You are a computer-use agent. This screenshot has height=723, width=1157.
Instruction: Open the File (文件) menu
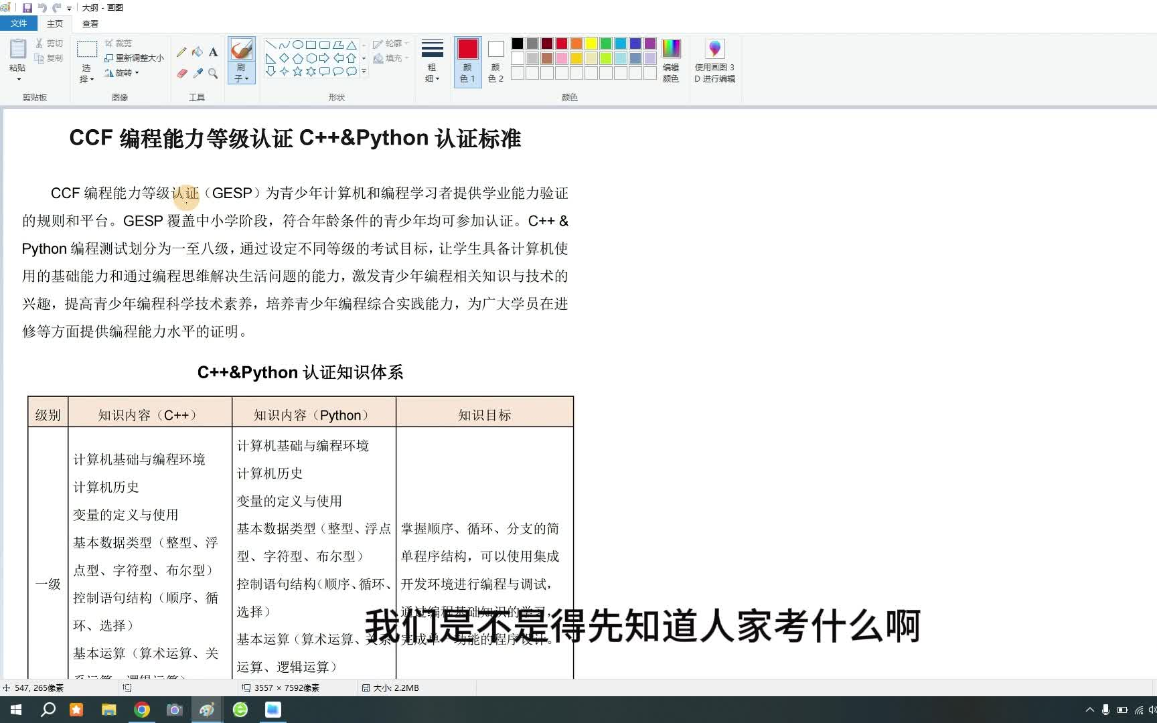click(19, 23)
